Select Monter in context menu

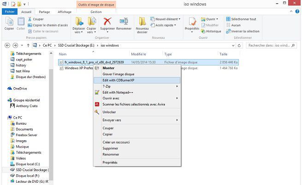pos(137,68)
